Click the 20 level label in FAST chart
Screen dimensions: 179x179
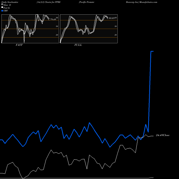point(57,35)
